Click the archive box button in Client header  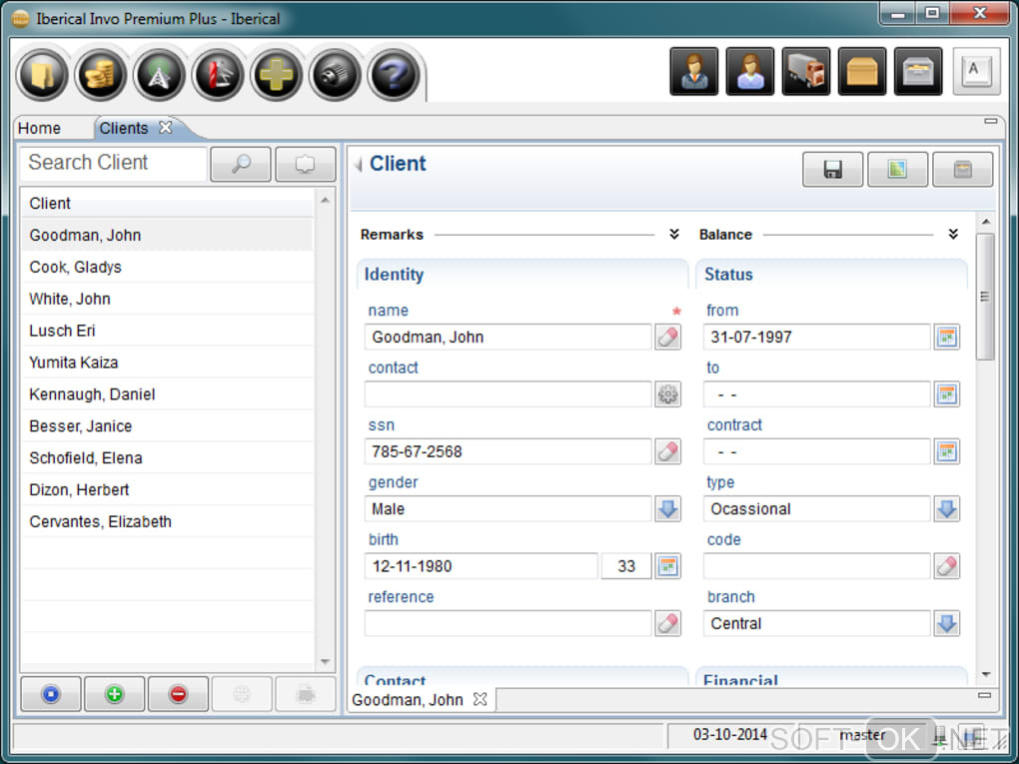[x=962, y=170]
